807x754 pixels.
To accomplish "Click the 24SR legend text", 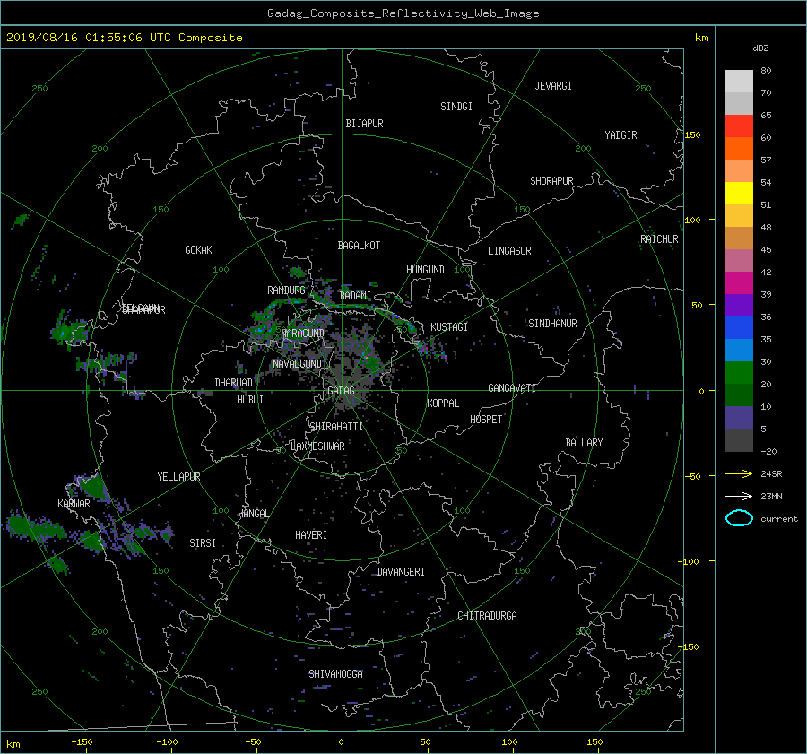I will point(771,473).
